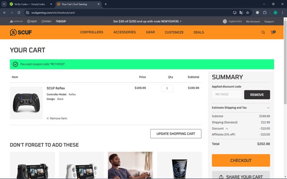The height and width of the screenshot is (179, 287).
Task: Collapse the Discount details chevron
Action: (227, 128)
